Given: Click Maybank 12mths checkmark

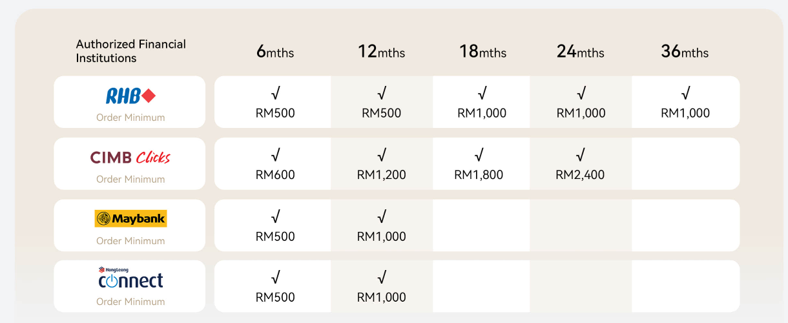Looking at the screenshot, I should (x=381, y=216).
